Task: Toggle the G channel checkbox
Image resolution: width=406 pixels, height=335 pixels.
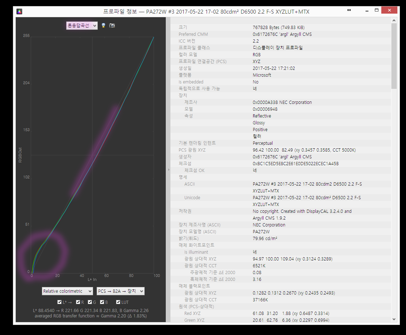Action: coord(90,302)
